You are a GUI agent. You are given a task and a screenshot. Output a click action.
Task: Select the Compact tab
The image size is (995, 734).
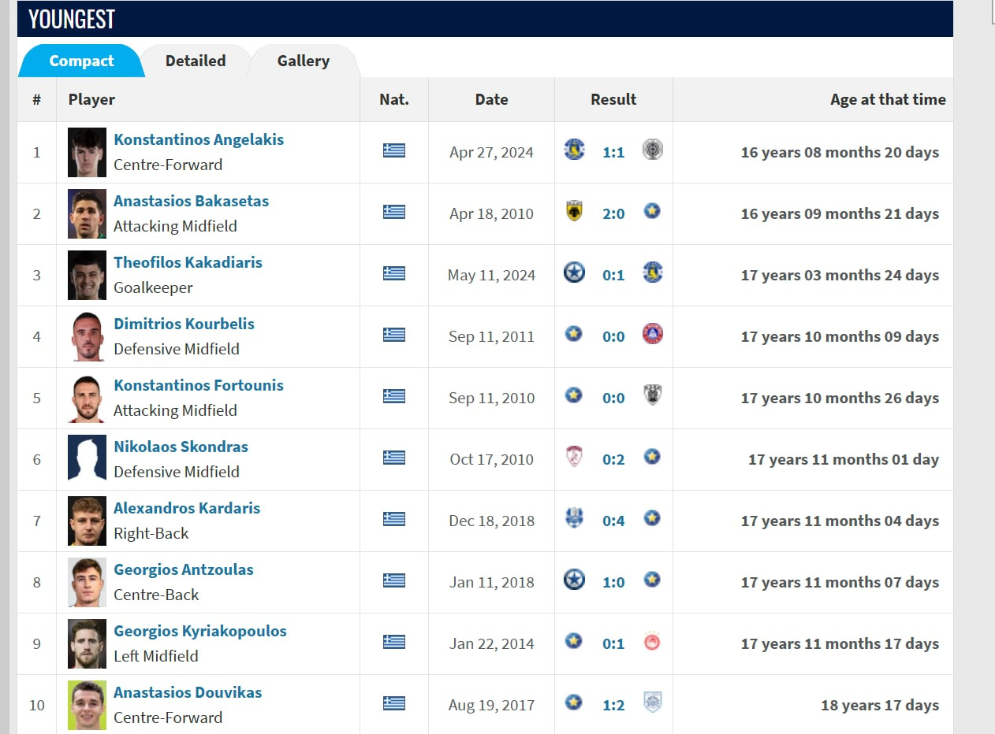(81, 61)
